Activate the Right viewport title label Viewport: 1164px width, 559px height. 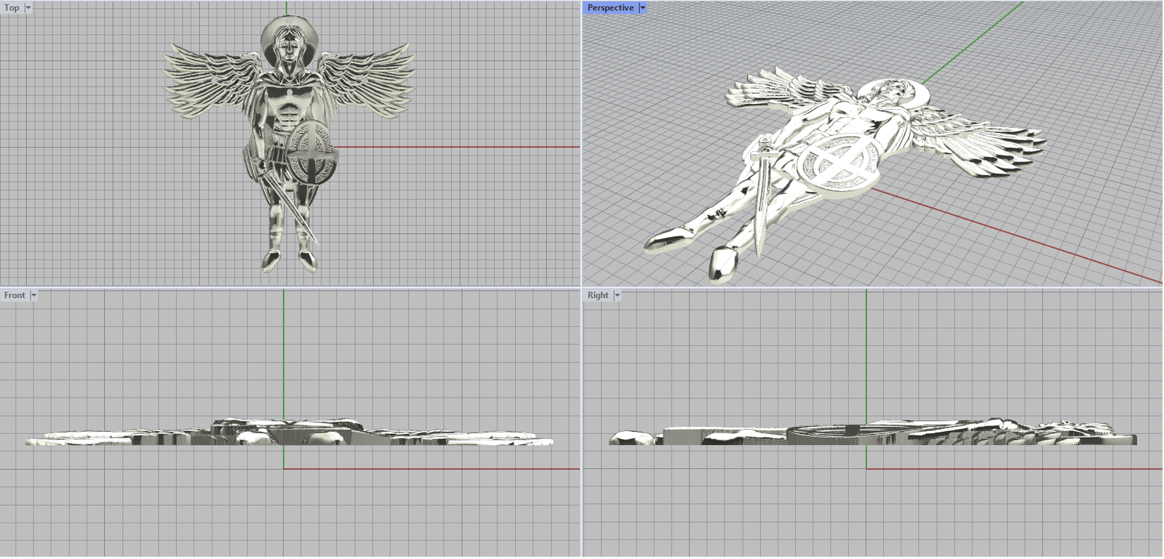[598, 295]
